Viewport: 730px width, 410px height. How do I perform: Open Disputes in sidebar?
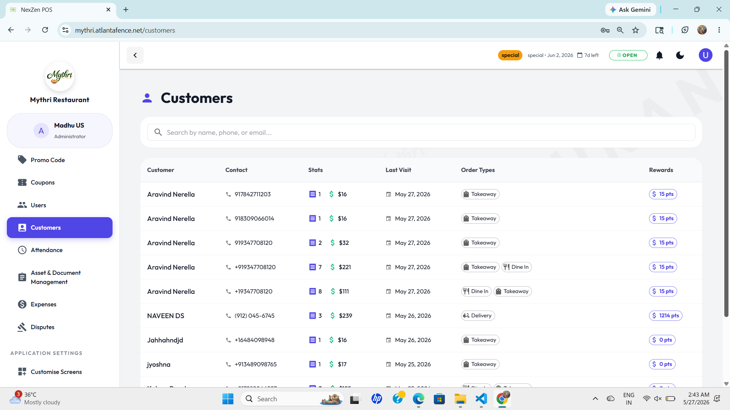coord(60,327)
